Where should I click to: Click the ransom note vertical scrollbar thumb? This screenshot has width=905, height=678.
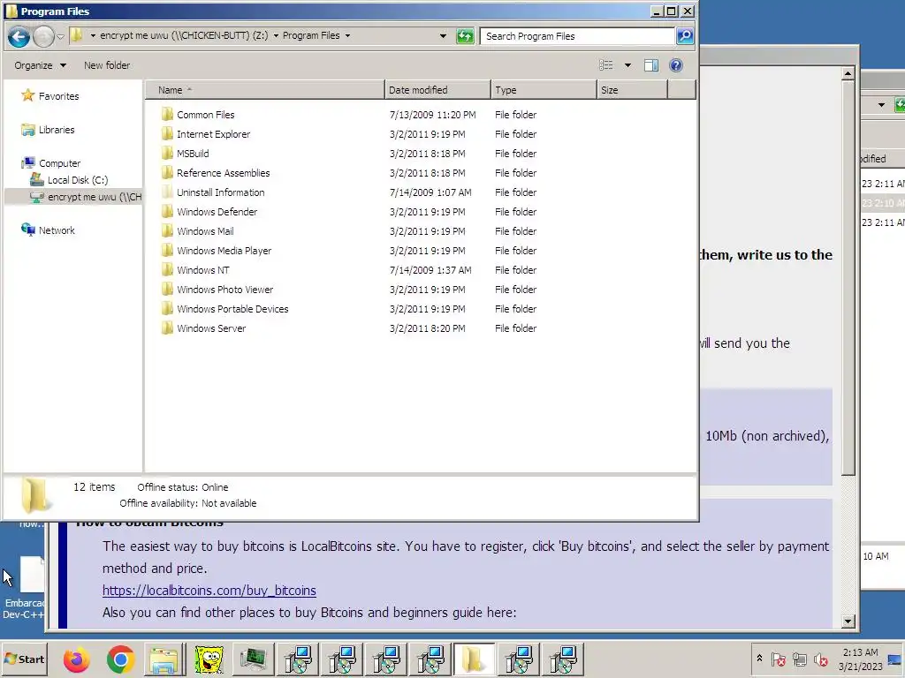848,278
